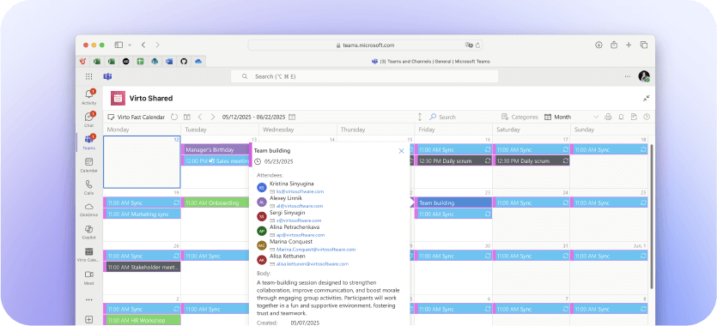Image resolution: width=717 pixels, height=326 pixels.
Task: Jump to today using calendar toolbar icon
Action: (x=187, y=117)
